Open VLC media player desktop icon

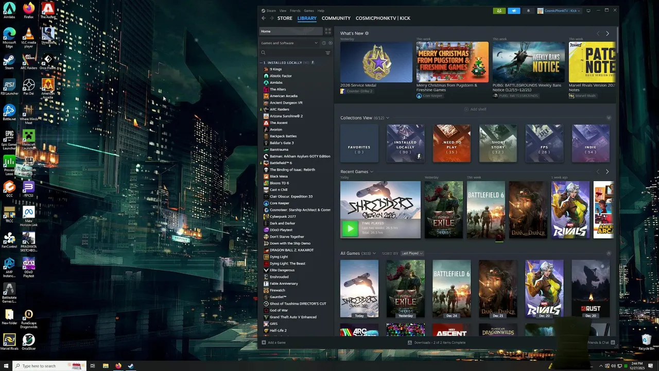[x=29, y=37]
